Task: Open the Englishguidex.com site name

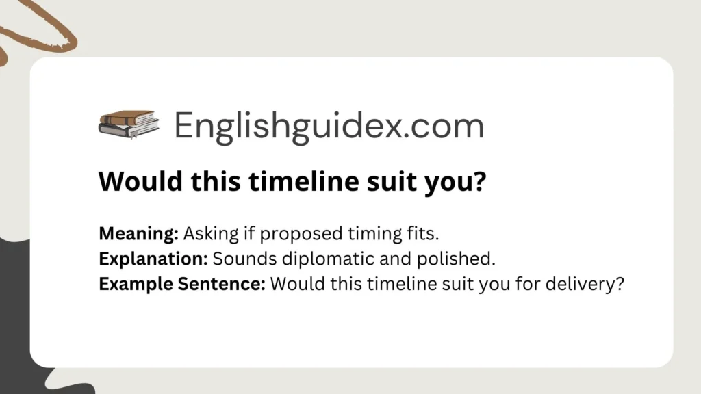Action: coord(329,127)
